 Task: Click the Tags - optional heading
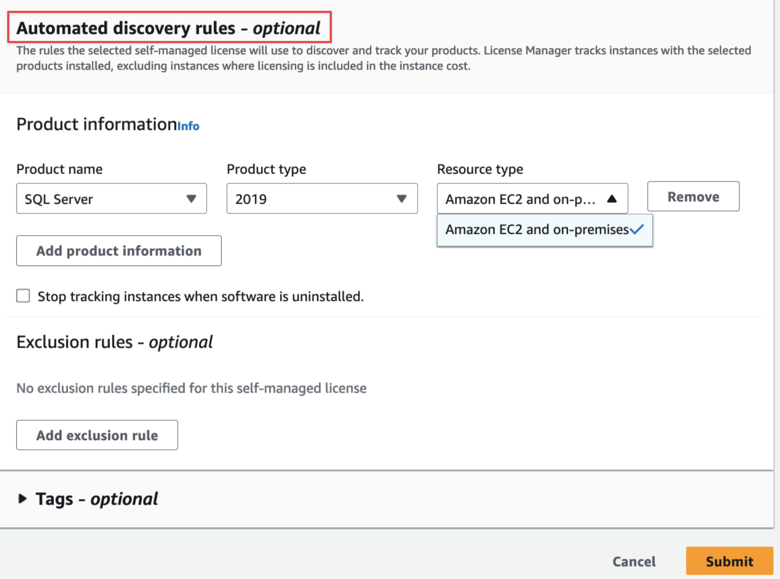click(x=97, y=498)
